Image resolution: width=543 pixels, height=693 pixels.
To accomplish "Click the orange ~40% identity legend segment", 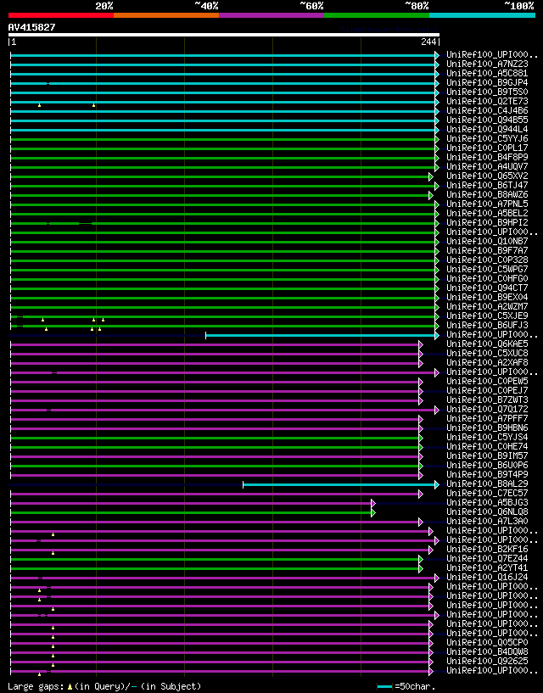I will (166, 15).
